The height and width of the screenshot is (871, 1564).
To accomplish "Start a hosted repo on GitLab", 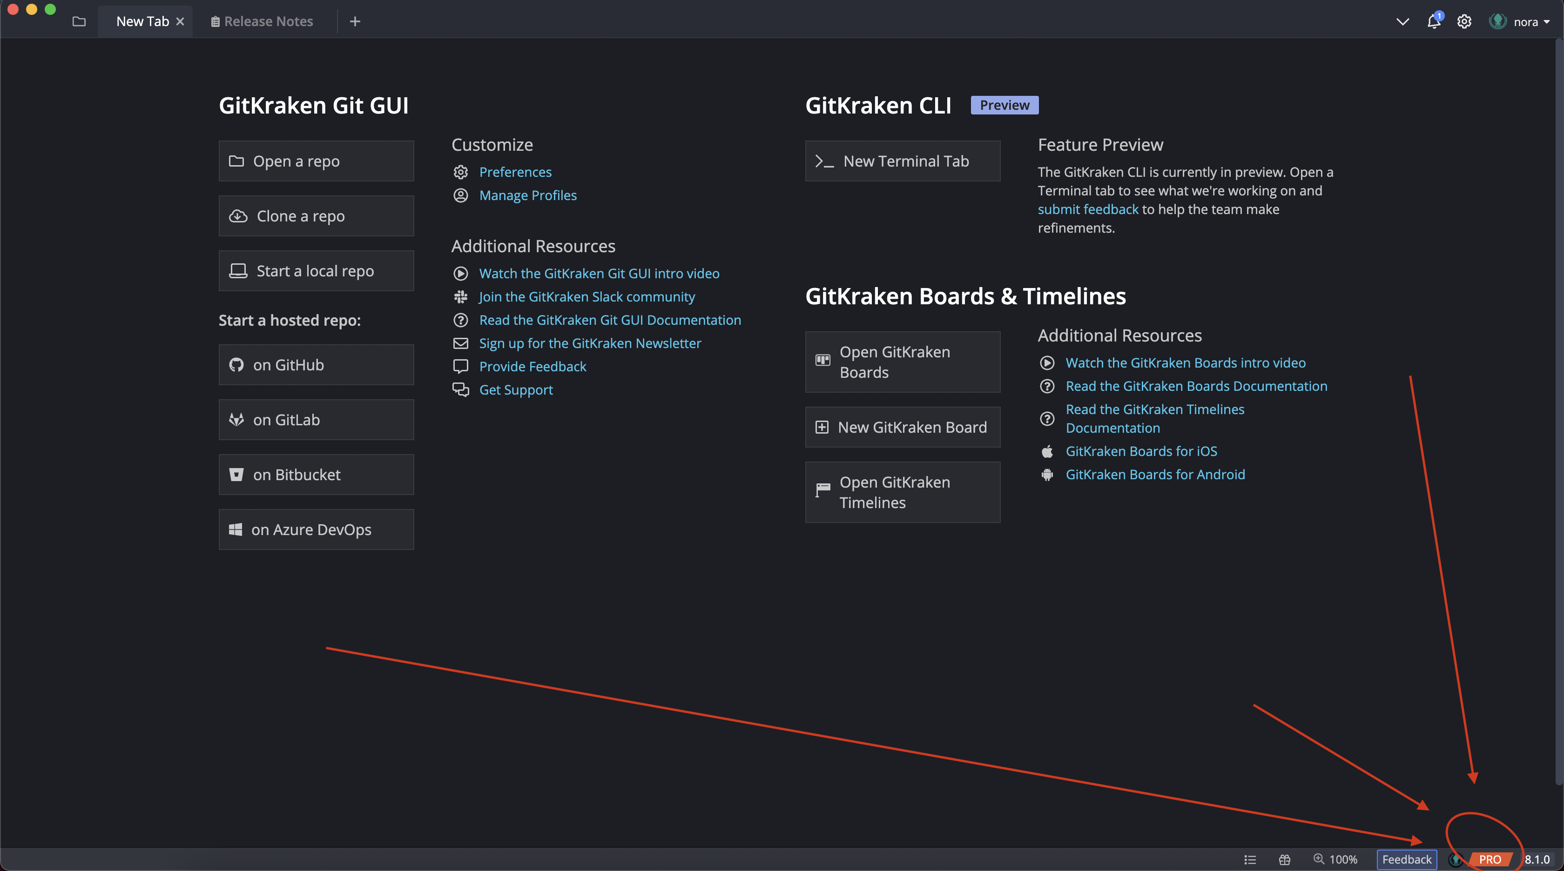I will click(316, 420).
